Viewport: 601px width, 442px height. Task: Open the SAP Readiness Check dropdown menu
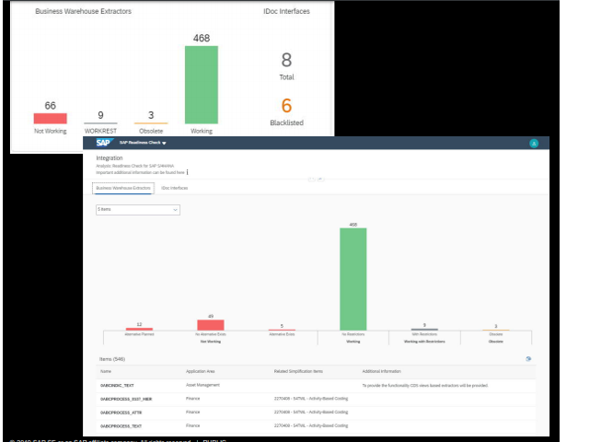point(143,143)
